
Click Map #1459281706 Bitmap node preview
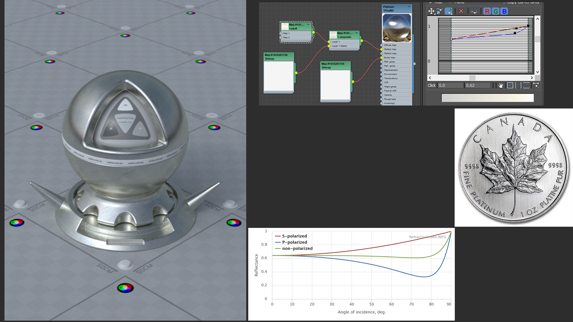[x=279, y=76]
